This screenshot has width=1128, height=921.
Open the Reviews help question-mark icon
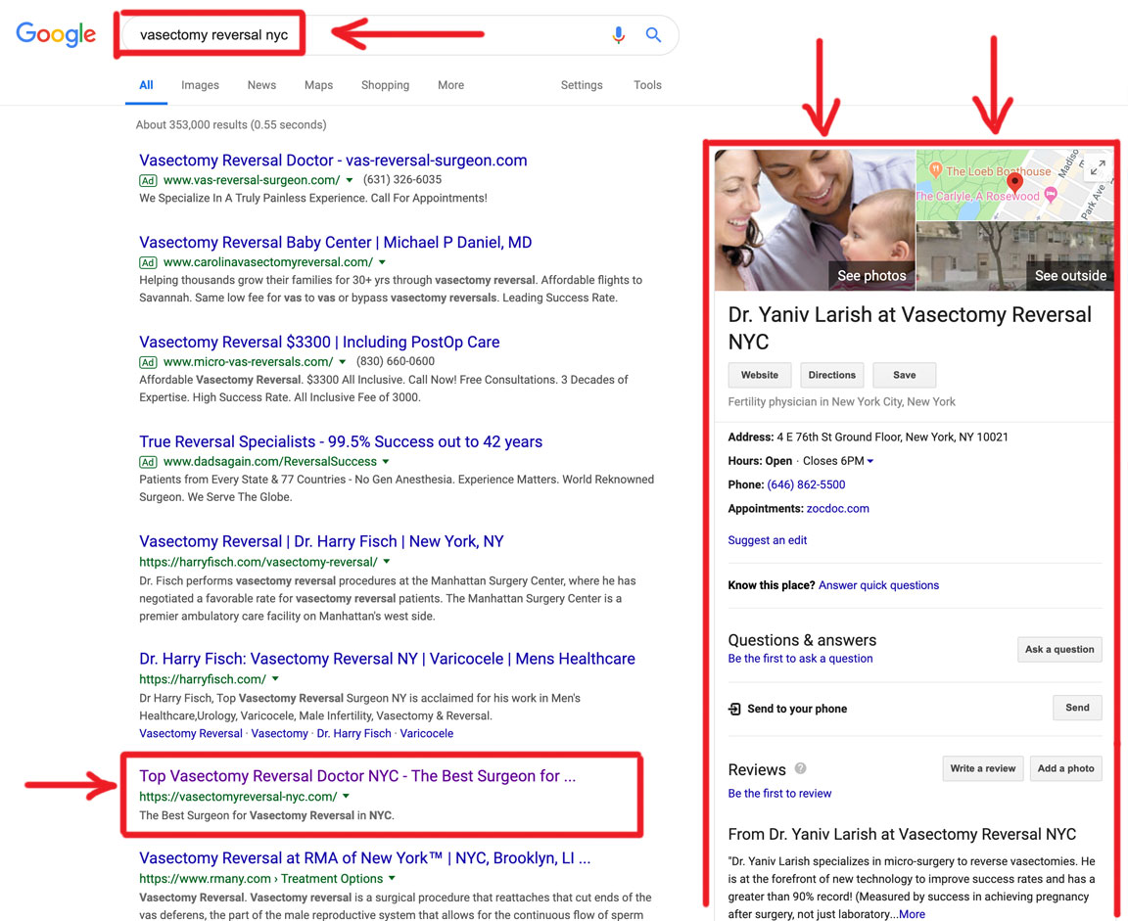(800, 768)
